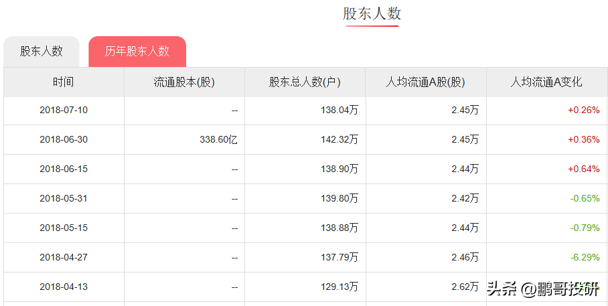The width and height of the screenshot is (608, 306).
Task: Click the 142.32万 shareholder count
Action: (339, 140)
